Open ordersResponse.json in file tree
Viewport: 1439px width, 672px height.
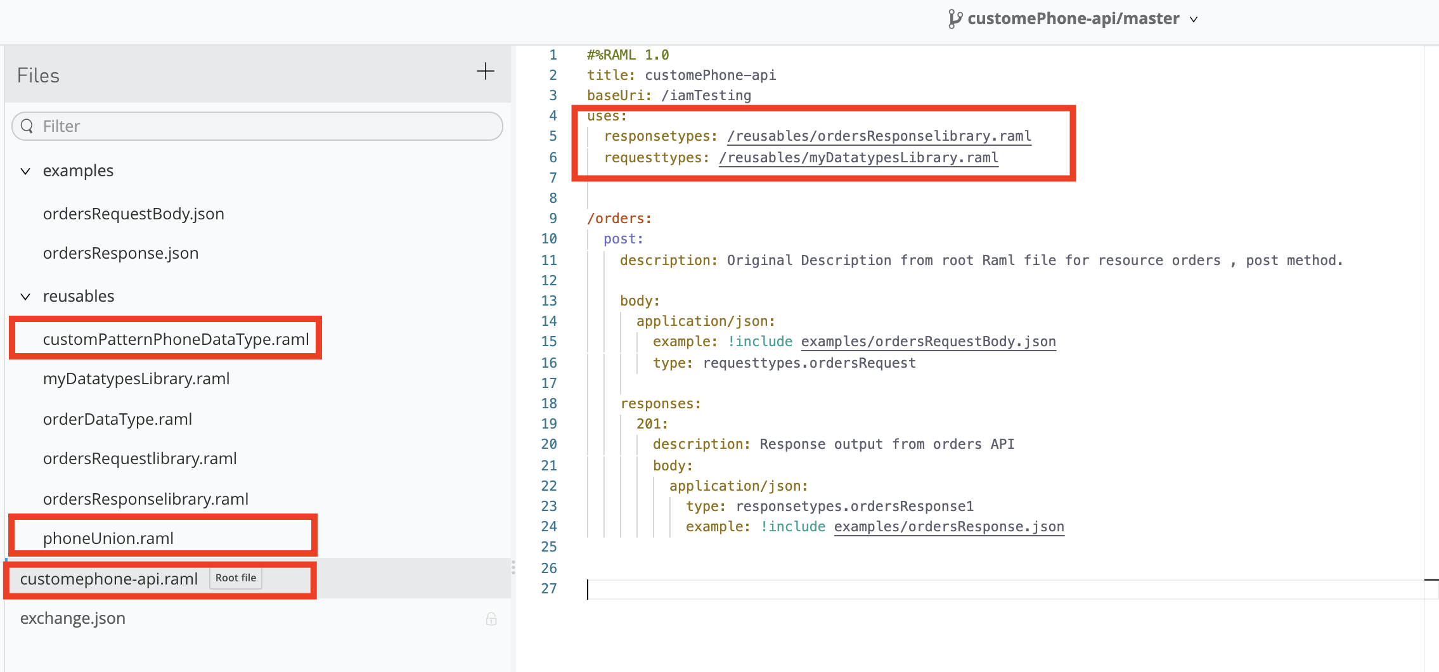(x=120, y=254)
